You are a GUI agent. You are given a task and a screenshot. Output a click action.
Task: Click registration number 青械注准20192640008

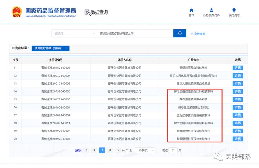pos(56,91)
